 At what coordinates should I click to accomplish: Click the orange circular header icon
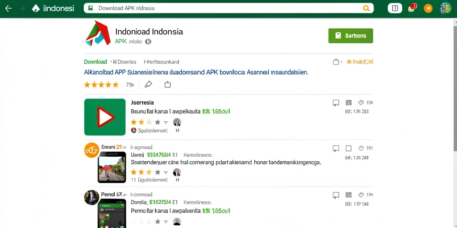click(x=428, y=8)
